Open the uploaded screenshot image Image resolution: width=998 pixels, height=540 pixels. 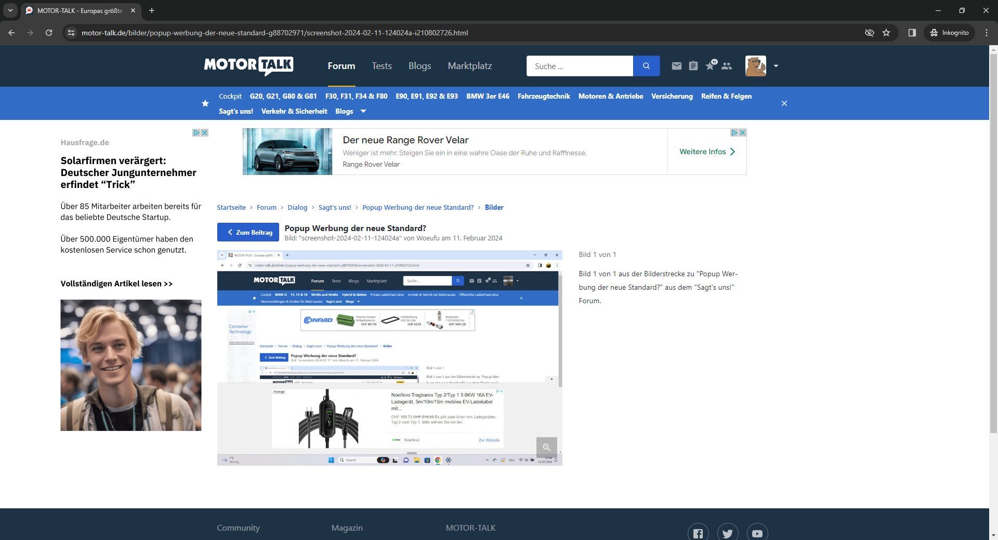tap(390, 358)
